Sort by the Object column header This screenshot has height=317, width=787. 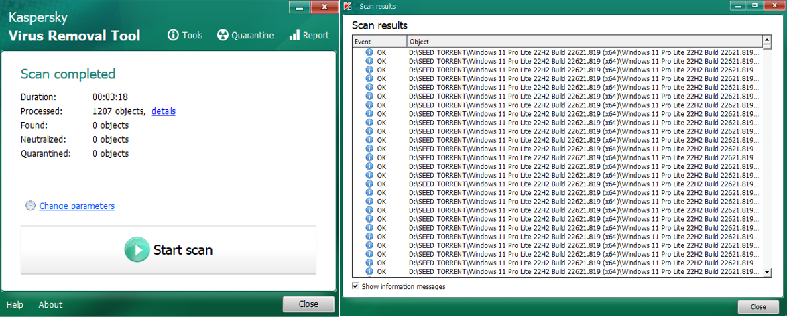pyautogui.click(x=585, y=41)
